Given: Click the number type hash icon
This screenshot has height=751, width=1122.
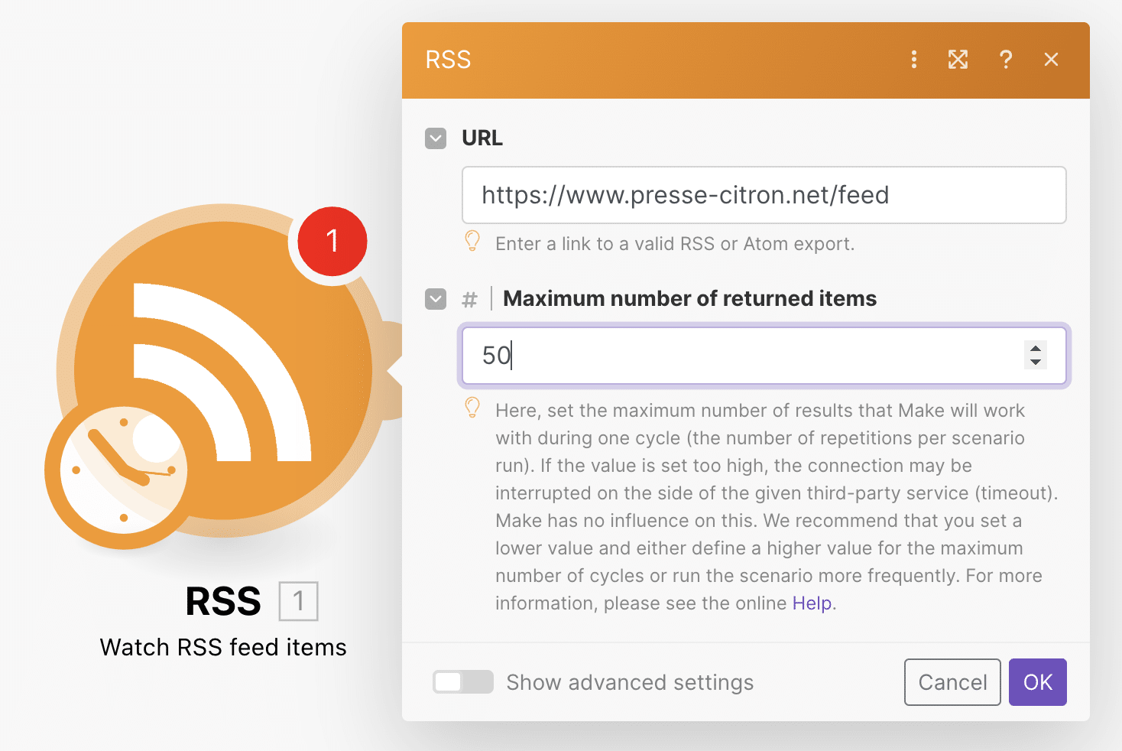Looking at the screenshot, I should coord(469,300).
